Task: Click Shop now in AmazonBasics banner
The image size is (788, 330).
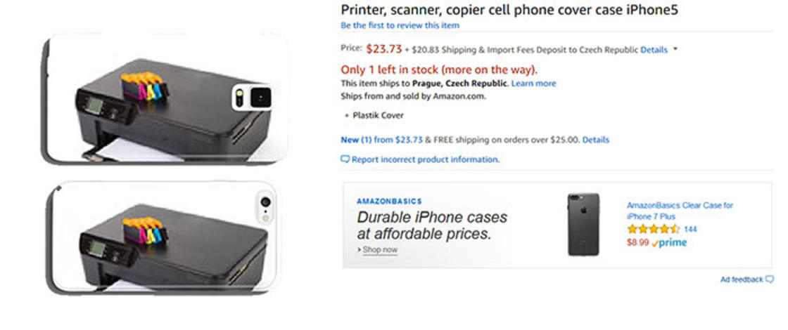Action: [379, 250]
